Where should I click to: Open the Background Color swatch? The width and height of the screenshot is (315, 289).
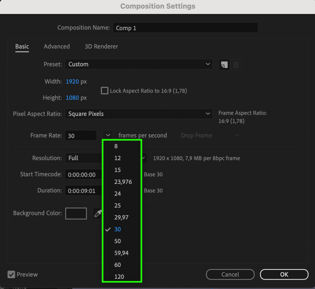coord(76,213)
